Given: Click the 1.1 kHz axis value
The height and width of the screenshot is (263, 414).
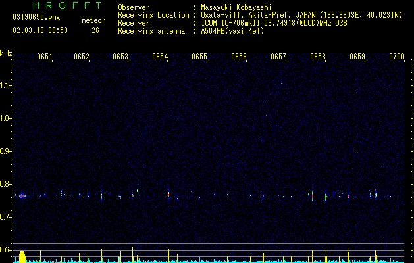Looking at the screenshot, I should (6, 85).
